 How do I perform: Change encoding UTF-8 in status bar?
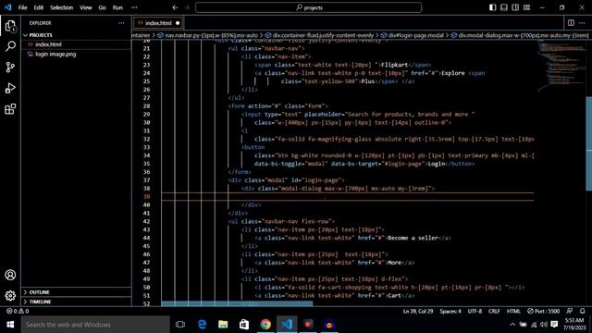(475, 311)
